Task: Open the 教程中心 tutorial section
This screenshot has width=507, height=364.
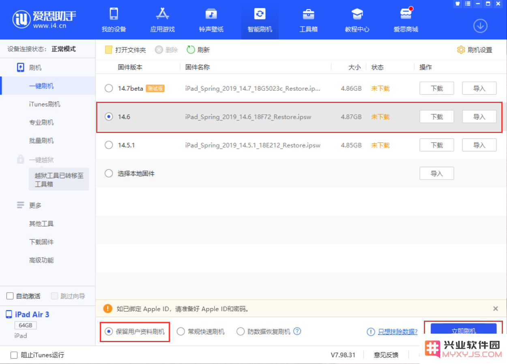Action: point(357,19)
